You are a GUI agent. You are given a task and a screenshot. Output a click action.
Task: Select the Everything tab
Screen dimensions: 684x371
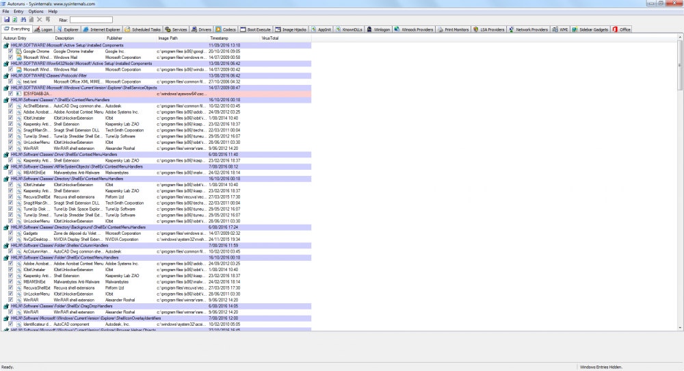[16, 29]
